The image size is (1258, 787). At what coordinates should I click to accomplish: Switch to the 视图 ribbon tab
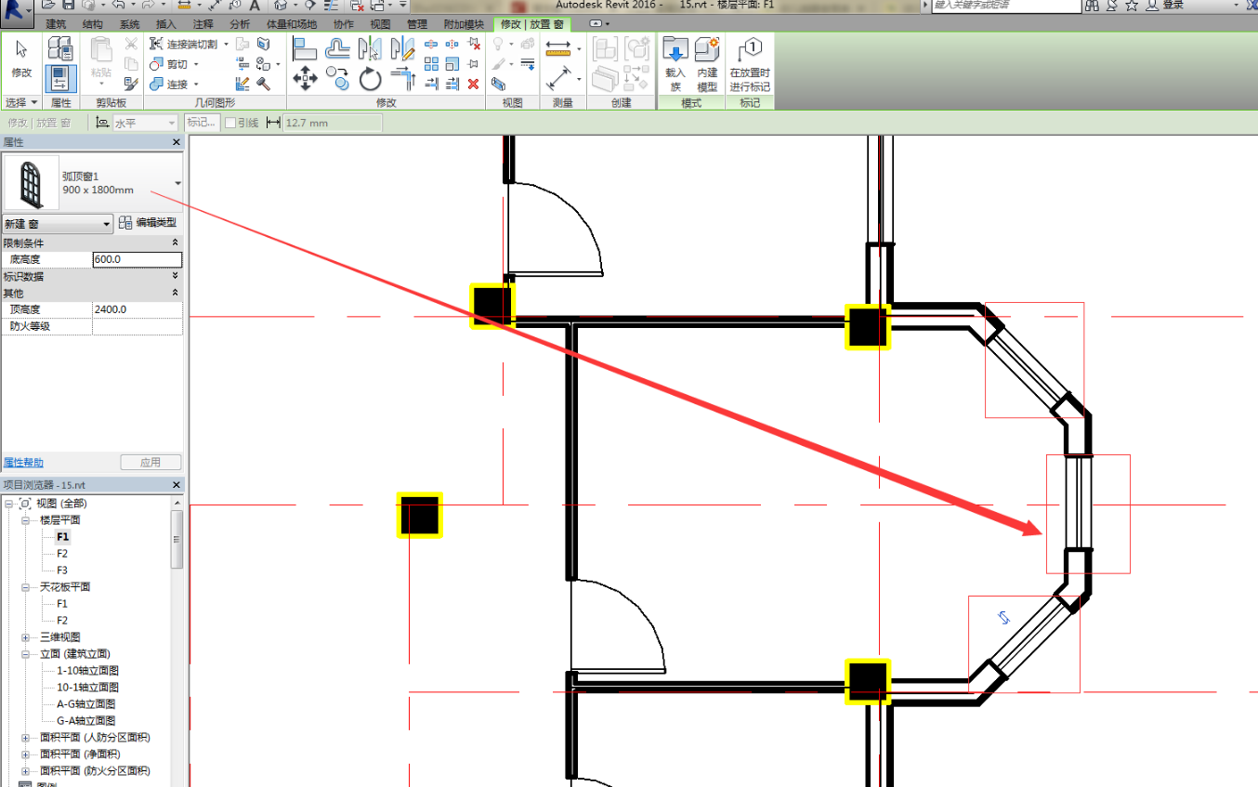pyautogui.click(x=380, y=24)
